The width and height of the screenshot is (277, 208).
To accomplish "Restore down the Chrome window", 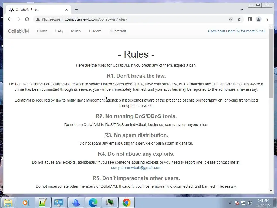I will pos(258,5).
